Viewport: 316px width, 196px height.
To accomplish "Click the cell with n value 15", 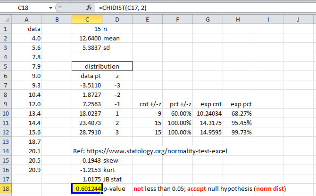I will (x=87, y=29).
